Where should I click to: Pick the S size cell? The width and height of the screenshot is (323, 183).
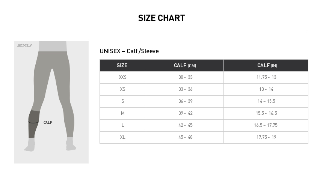[x=122, y=101]
